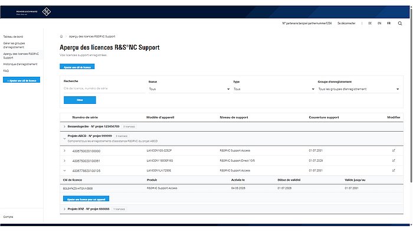413x232 pixels.
Task: Click the LANCOM LX-7200E model cell
Action: coord(159,171)
